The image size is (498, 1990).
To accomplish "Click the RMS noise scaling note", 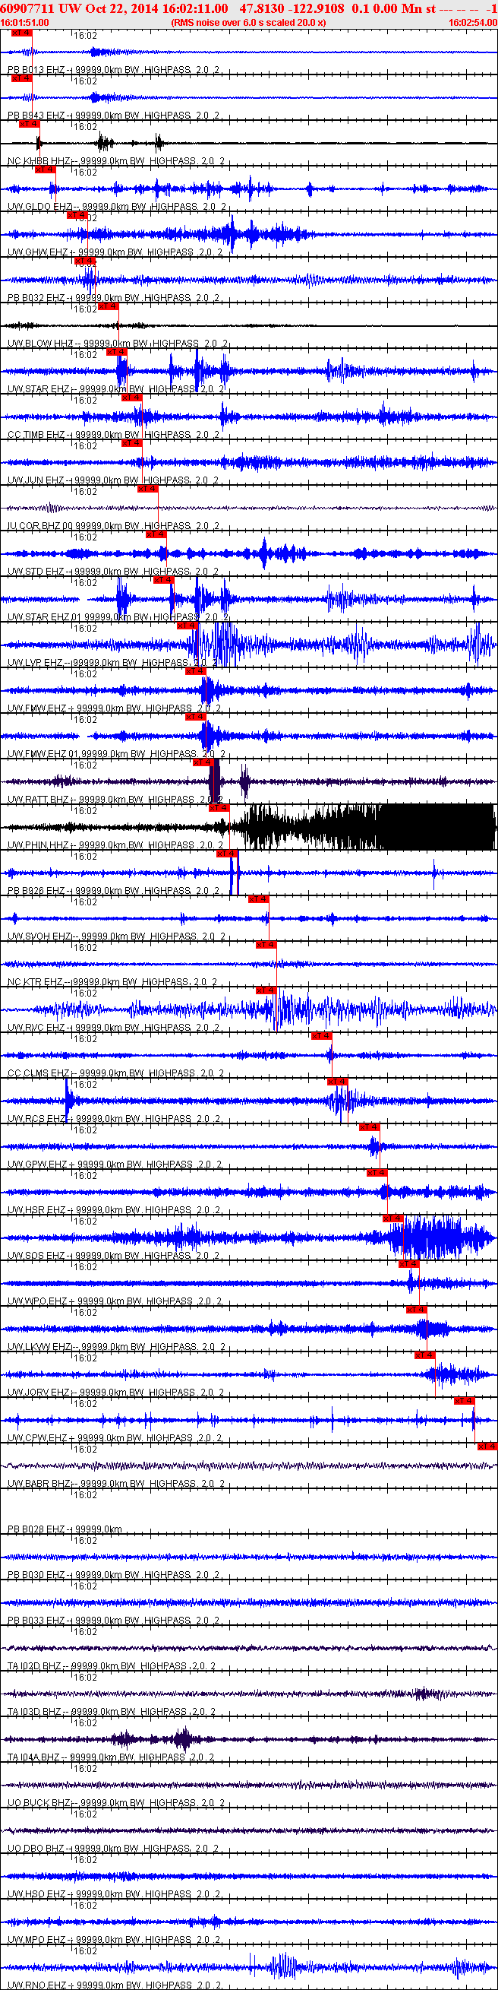I will coord(247,22).
